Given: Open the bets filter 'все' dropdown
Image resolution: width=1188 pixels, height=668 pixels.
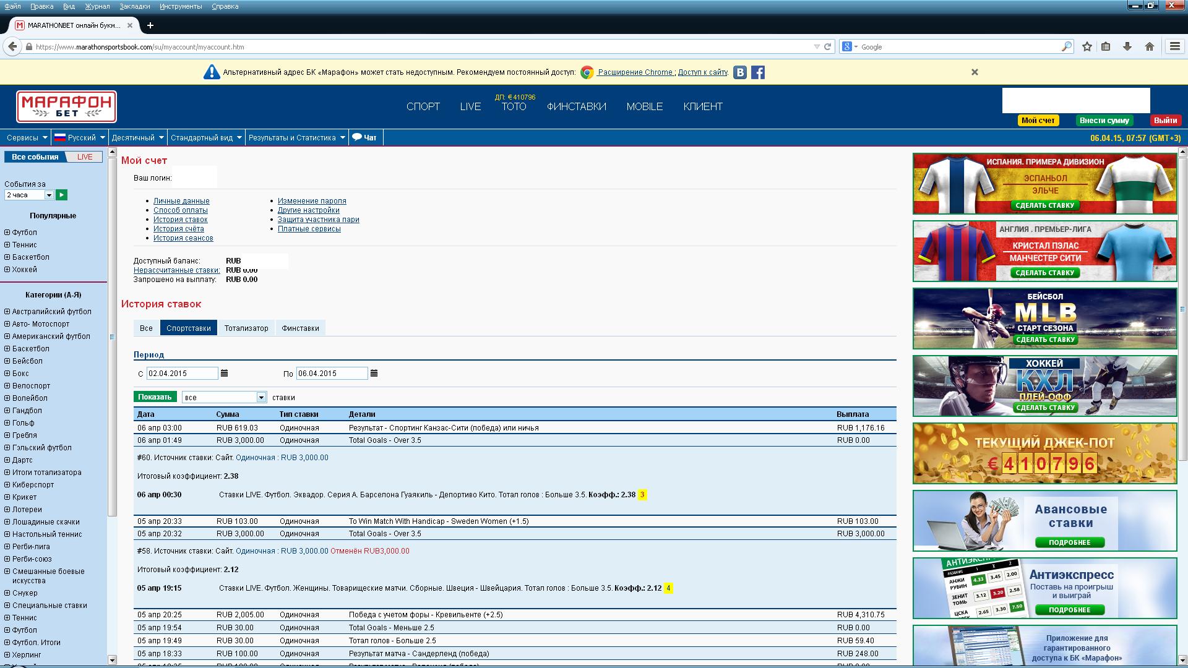Looking at the screenshot, I should 224,397.
